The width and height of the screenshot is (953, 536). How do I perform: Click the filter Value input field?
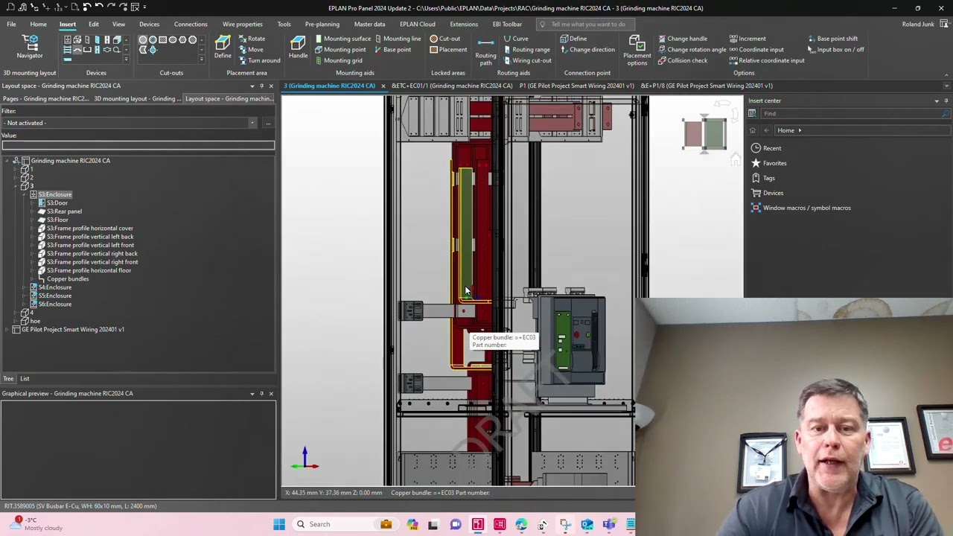(x=138, y=146)
